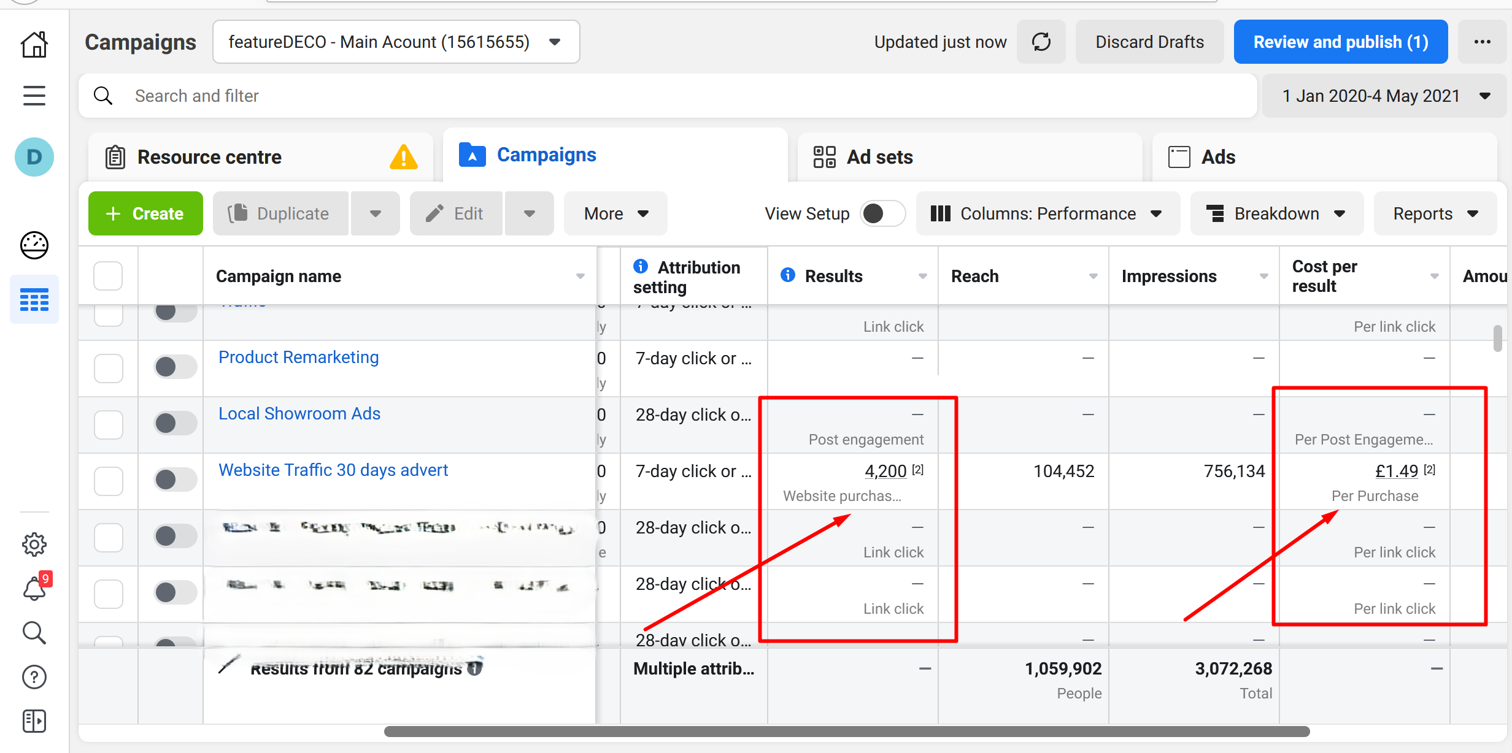Open the ad account selector dropdown

396,42
